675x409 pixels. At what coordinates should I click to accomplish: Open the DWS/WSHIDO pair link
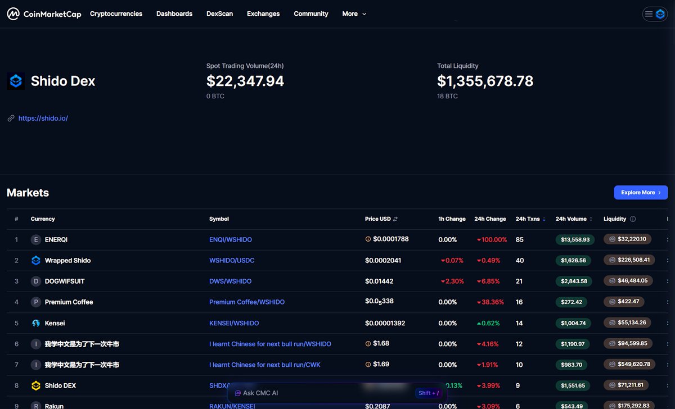click(231, 281)
